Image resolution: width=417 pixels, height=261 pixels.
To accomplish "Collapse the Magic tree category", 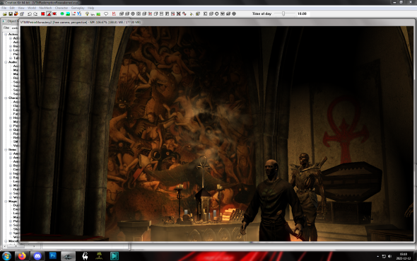I will [x=6, y=202].
